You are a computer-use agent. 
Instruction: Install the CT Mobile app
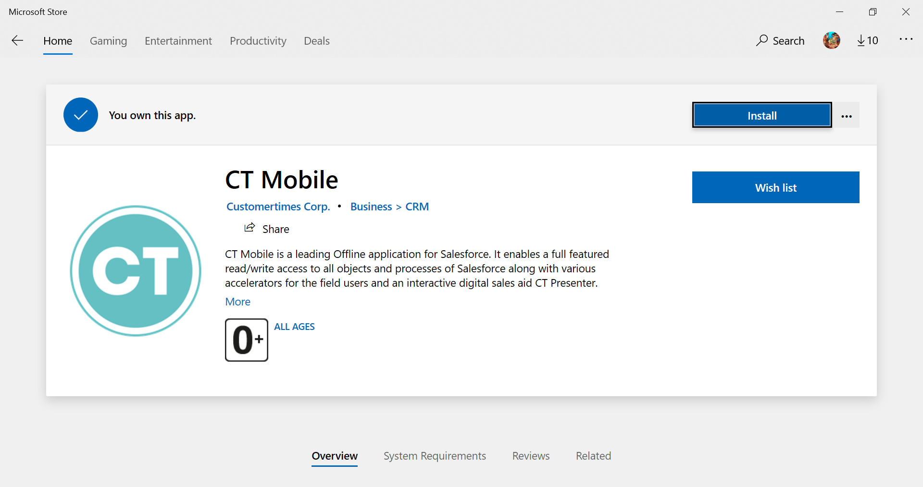click(761, 115)
